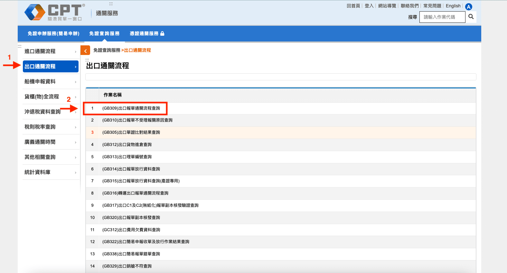The height and width of the screenshot is (273, 507).
Task: Open (GB313)出口理單編號查詢
Action: pyautogui.click(x=127, y=157)
